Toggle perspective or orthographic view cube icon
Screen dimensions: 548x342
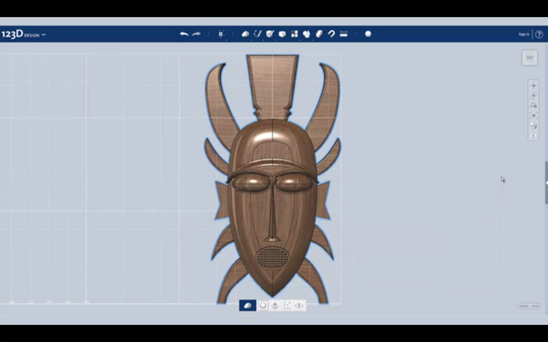click(533, 126)
